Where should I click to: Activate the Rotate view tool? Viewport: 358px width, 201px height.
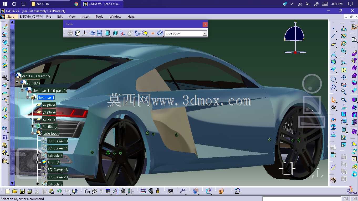point(344,85)
